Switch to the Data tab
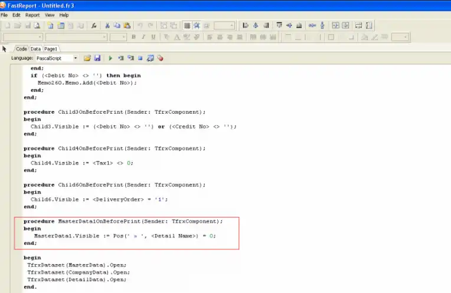The width and height of the screenshot is (451, 293). 36,49
